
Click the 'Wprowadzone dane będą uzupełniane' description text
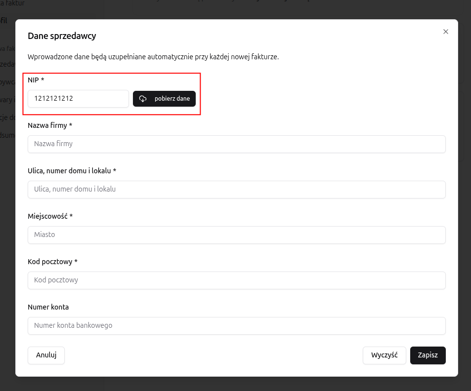pos(153,57)
